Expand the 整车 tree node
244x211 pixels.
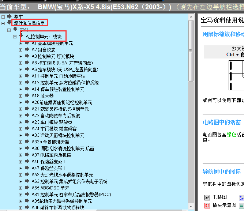pos(3,17)
